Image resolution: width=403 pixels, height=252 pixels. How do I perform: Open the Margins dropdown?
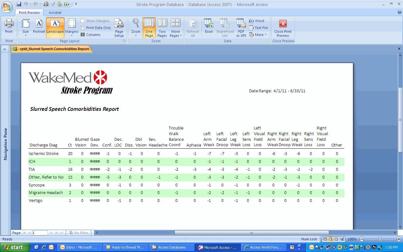pyautogui.click(x=72, y=27)
